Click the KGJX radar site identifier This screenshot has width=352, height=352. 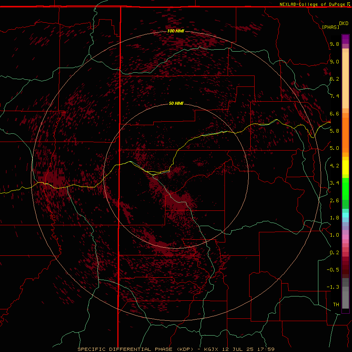pyautogui.click(x=211, y=349)
